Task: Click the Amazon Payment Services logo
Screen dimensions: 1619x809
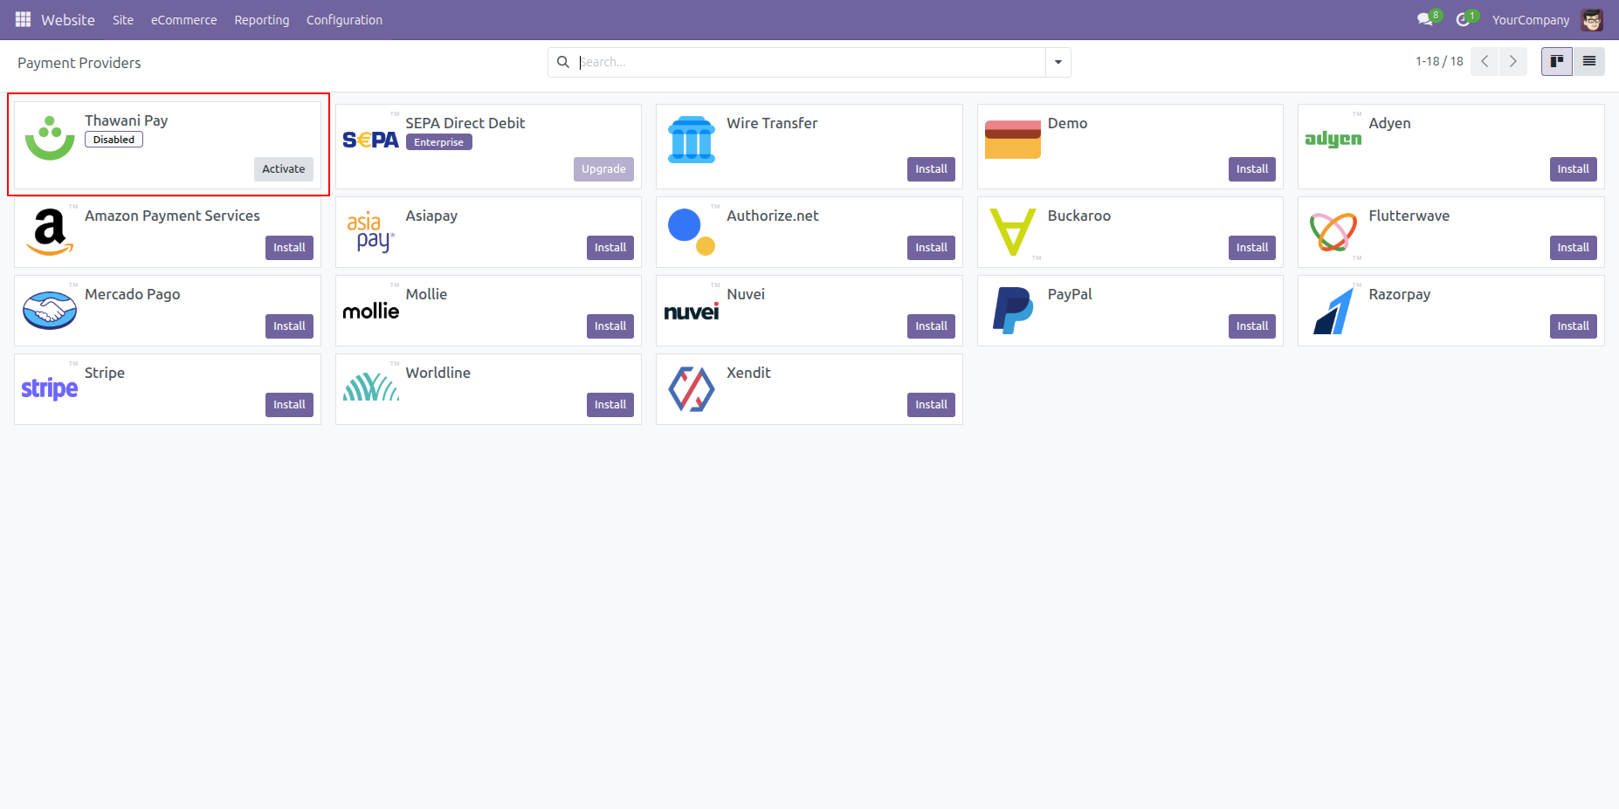Action: click(50, 231)
